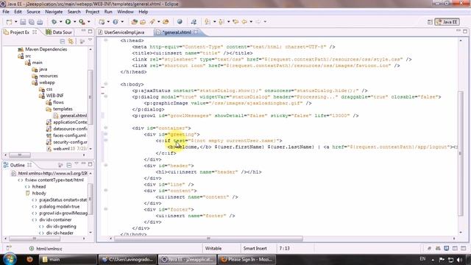Click the editor horizontal scrollbar thumb
The width and height of the screenshot is (471, 265).
pyautogui.click(x=208, y=239)
